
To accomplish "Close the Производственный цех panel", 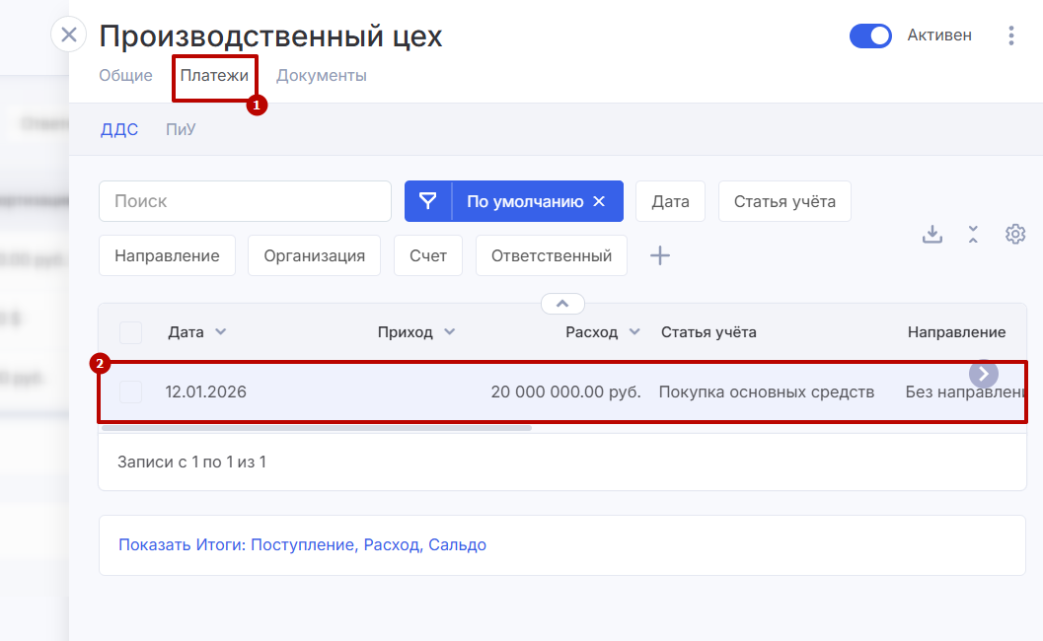I will pos(68,36).
